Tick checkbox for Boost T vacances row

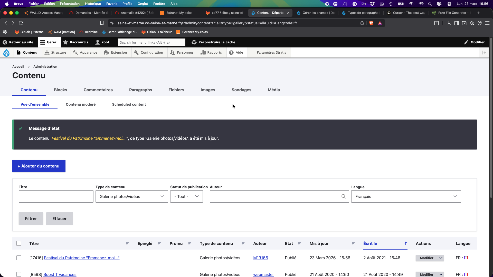click(x=19, y=274)
